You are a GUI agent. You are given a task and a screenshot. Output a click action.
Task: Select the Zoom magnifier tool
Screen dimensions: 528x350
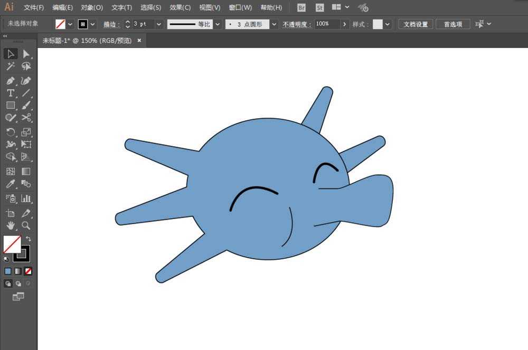point(26,226)
